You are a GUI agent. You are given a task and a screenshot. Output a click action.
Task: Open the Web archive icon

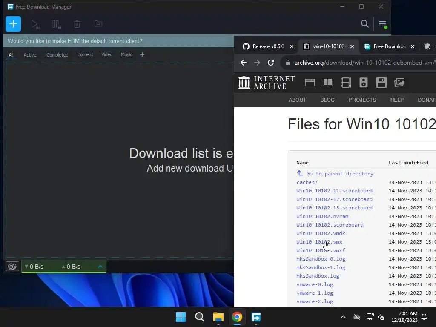coord(310,83)
